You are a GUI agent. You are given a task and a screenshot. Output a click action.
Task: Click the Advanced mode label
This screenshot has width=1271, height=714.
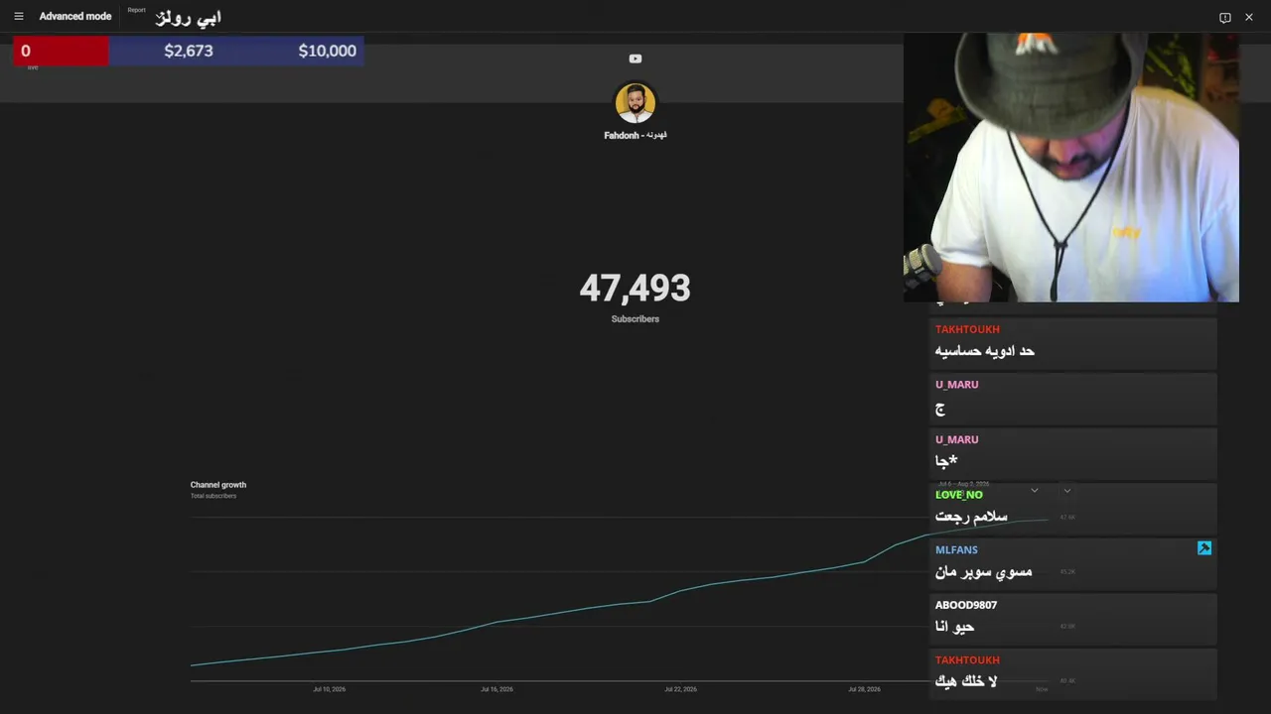point(75,16)
